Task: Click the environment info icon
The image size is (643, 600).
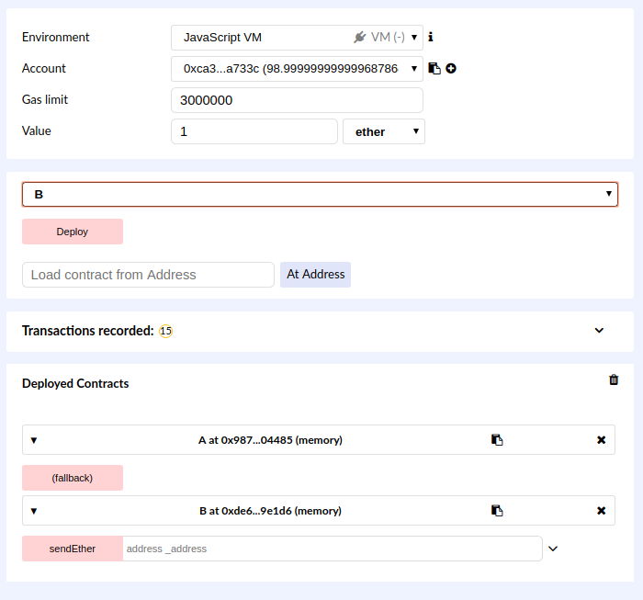Action: [431, 38]
